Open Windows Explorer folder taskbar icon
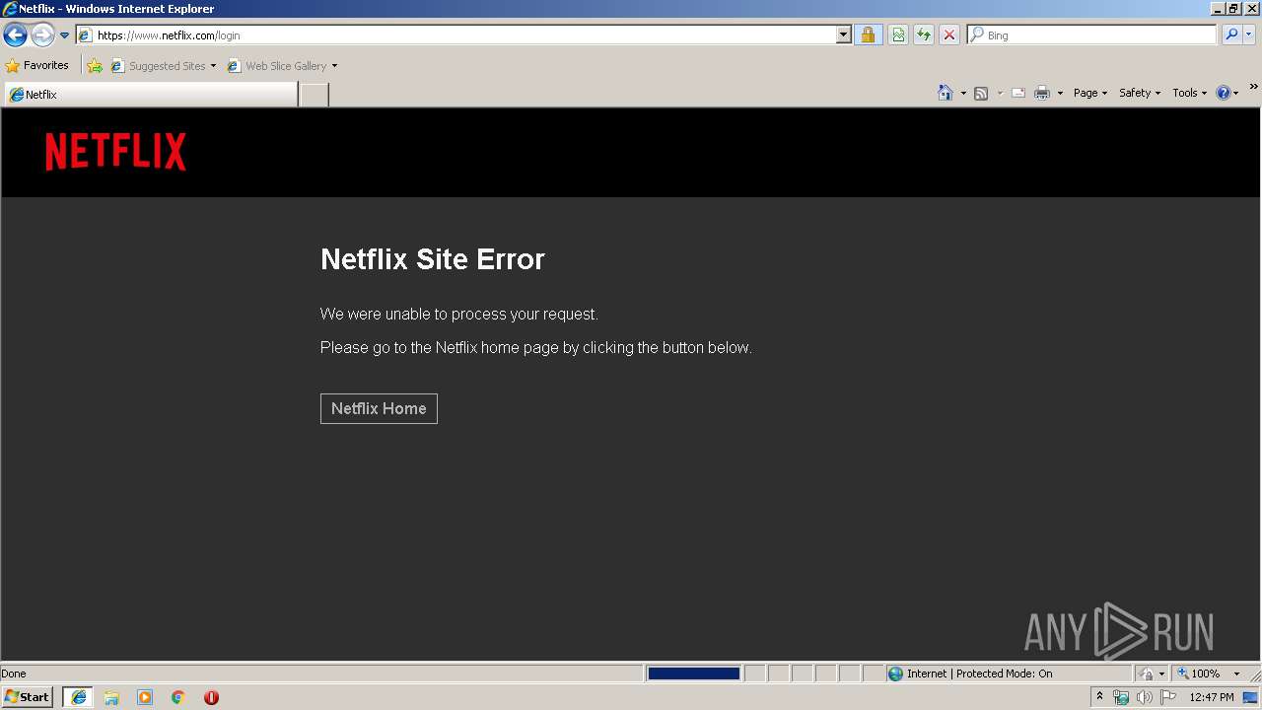This screenshot has width=1262, height=710. [111, 697]
